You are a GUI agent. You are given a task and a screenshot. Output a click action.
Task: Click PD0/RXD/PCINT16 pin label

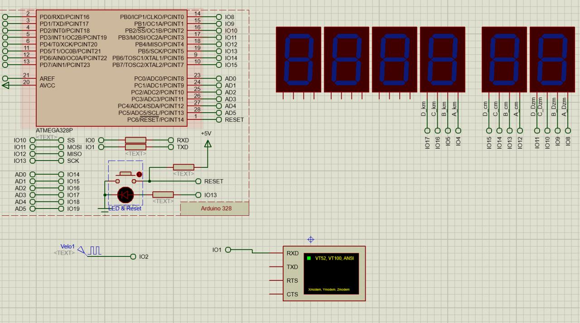pos(64,17)
